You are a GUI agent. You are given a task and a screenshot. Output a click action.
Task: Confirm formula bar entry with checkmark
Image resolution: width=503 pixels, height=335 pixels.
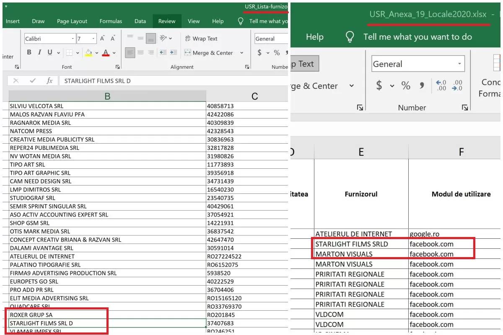[33, 81]
